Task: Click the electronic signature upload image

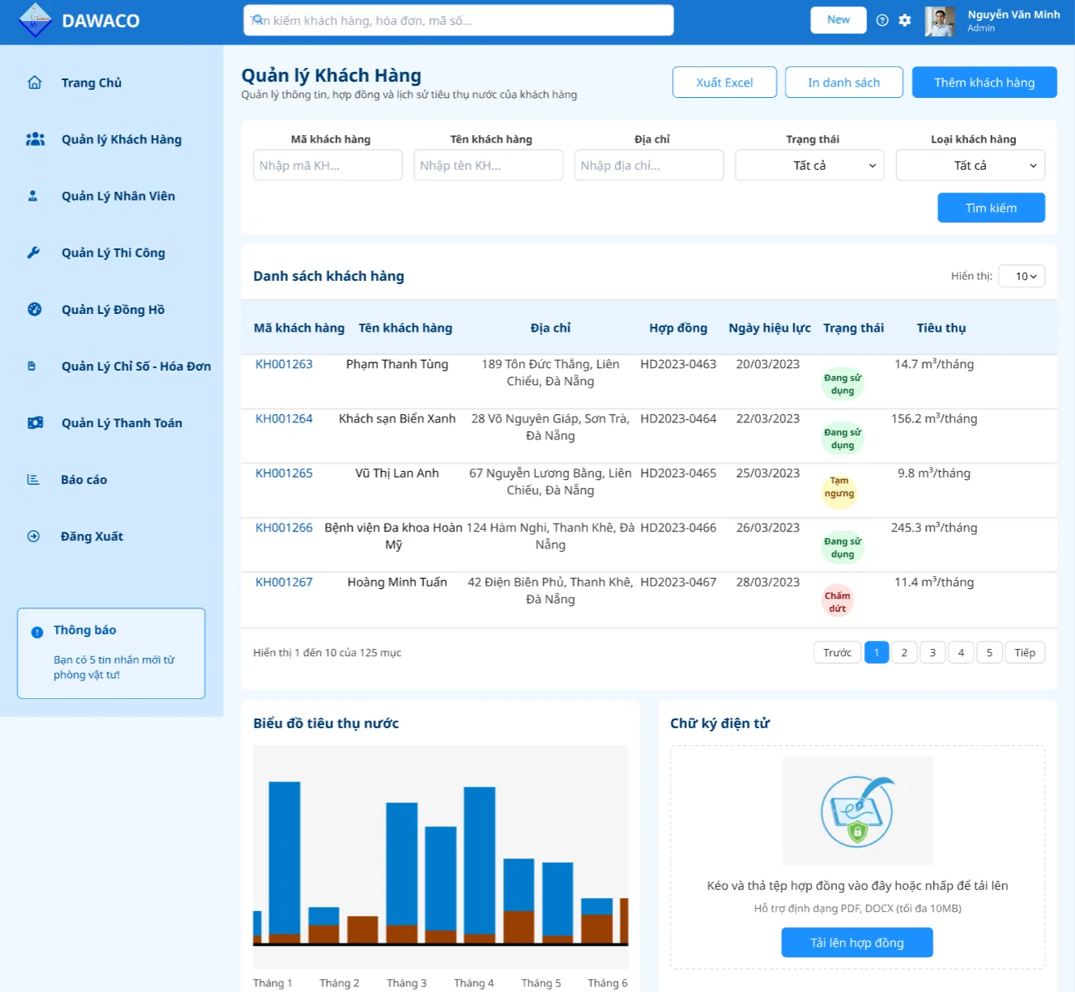Action: (857, 811)
